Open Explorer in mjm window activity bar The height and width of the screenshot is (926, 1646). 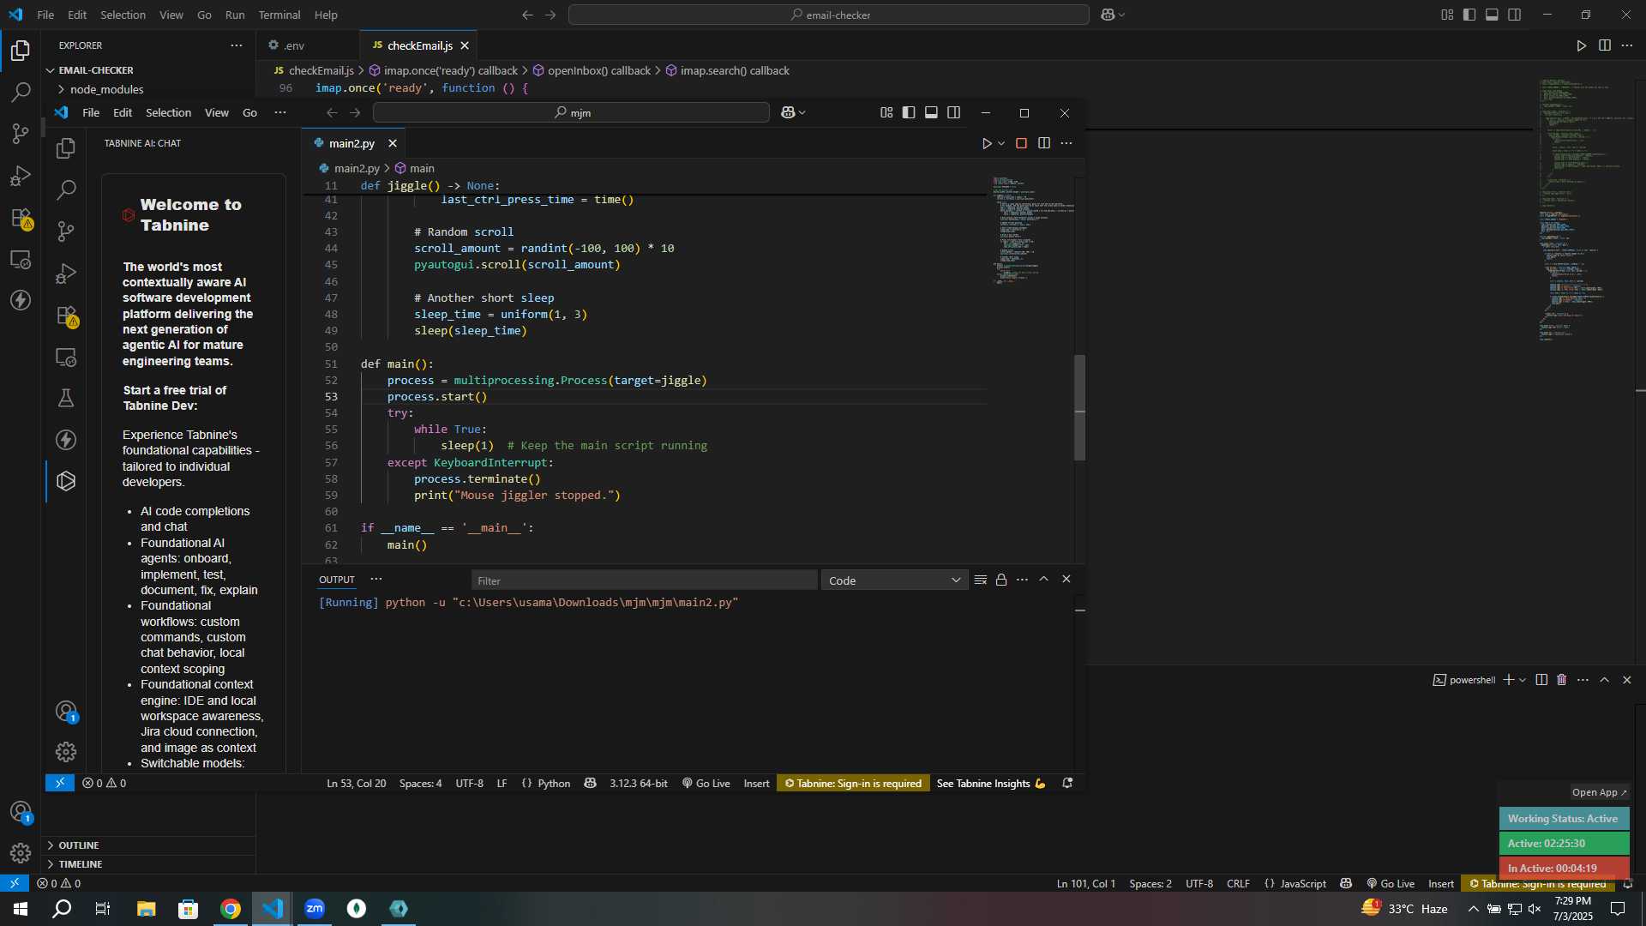(x=66, y=148)
